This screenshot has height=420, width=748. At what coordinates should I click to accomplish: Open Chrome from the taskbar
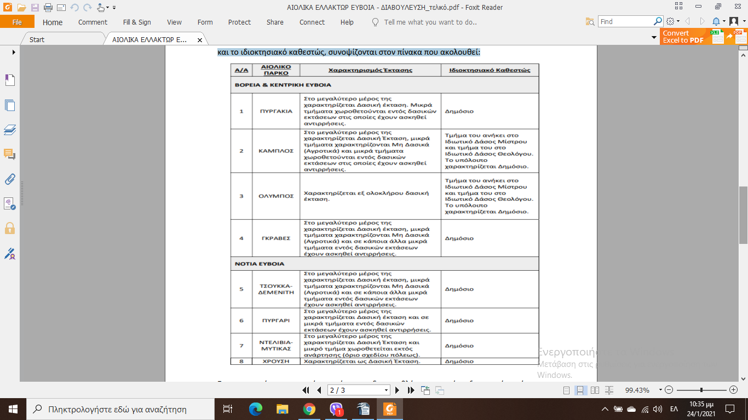point(309,409)
